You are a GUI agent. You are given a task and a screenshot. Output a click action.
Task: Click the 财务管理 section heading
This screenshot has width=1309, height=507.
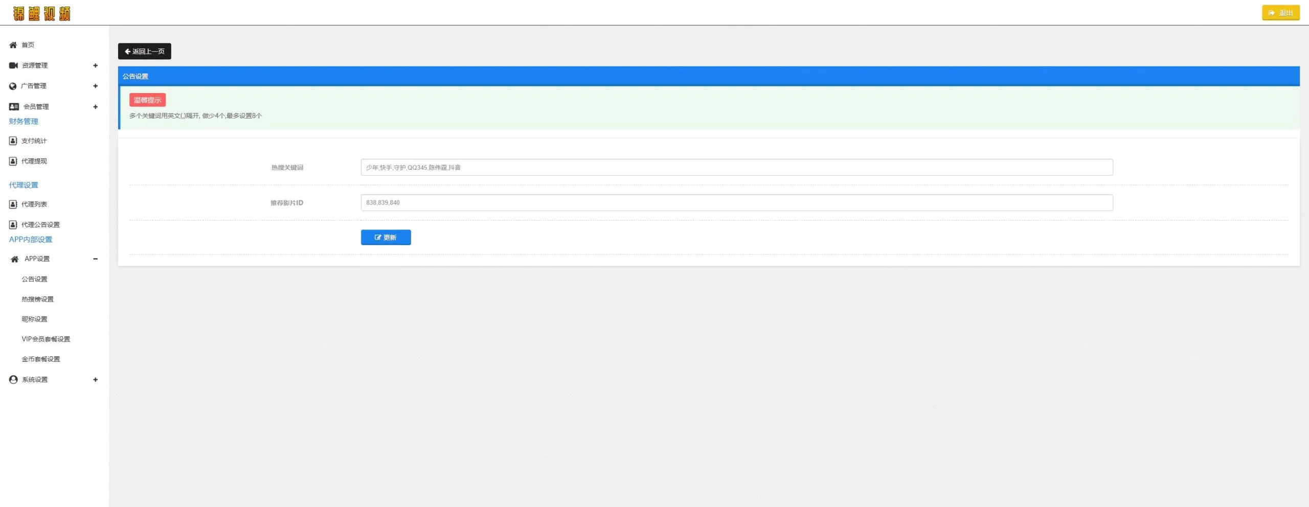(24, 122)
